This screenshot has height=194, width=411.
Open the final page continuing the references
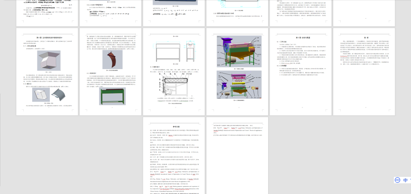(237, 155)
